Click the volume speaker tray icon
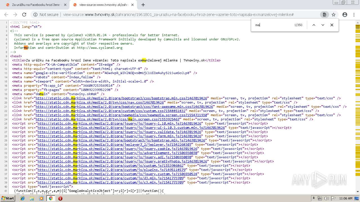 click(326, 198)
